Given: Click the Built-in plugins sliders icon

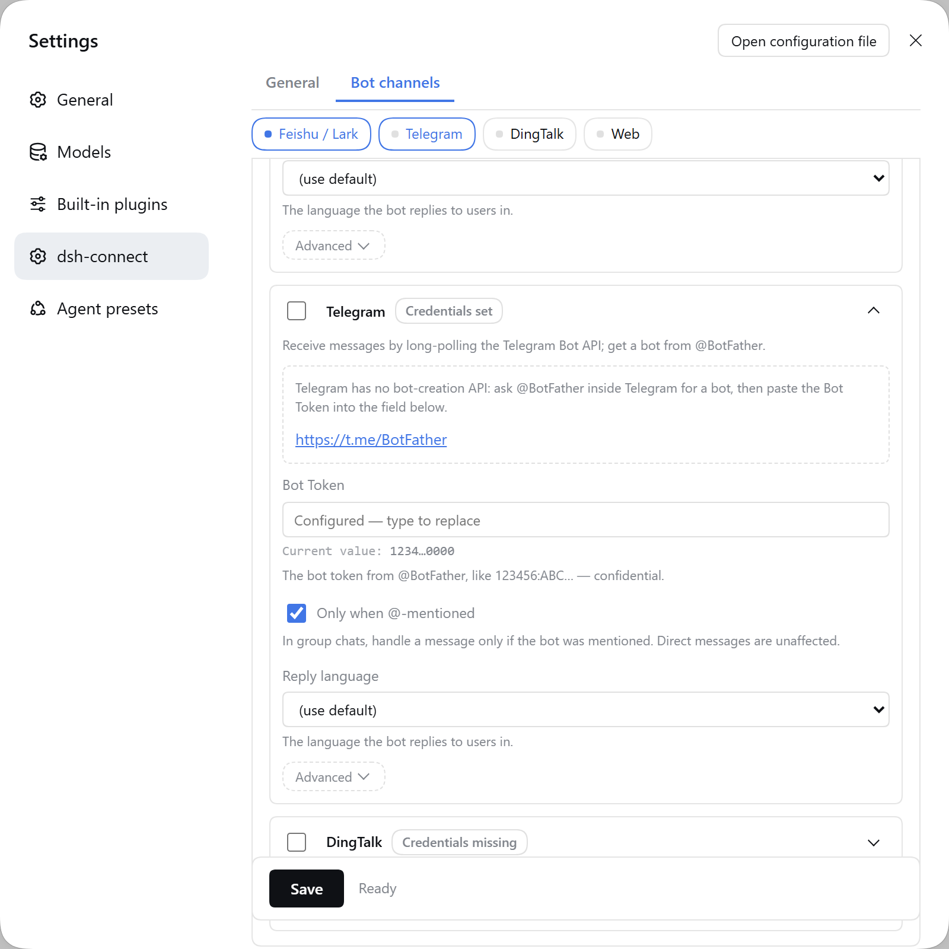Looking at the screenshot, I should (x=38, y=204).
